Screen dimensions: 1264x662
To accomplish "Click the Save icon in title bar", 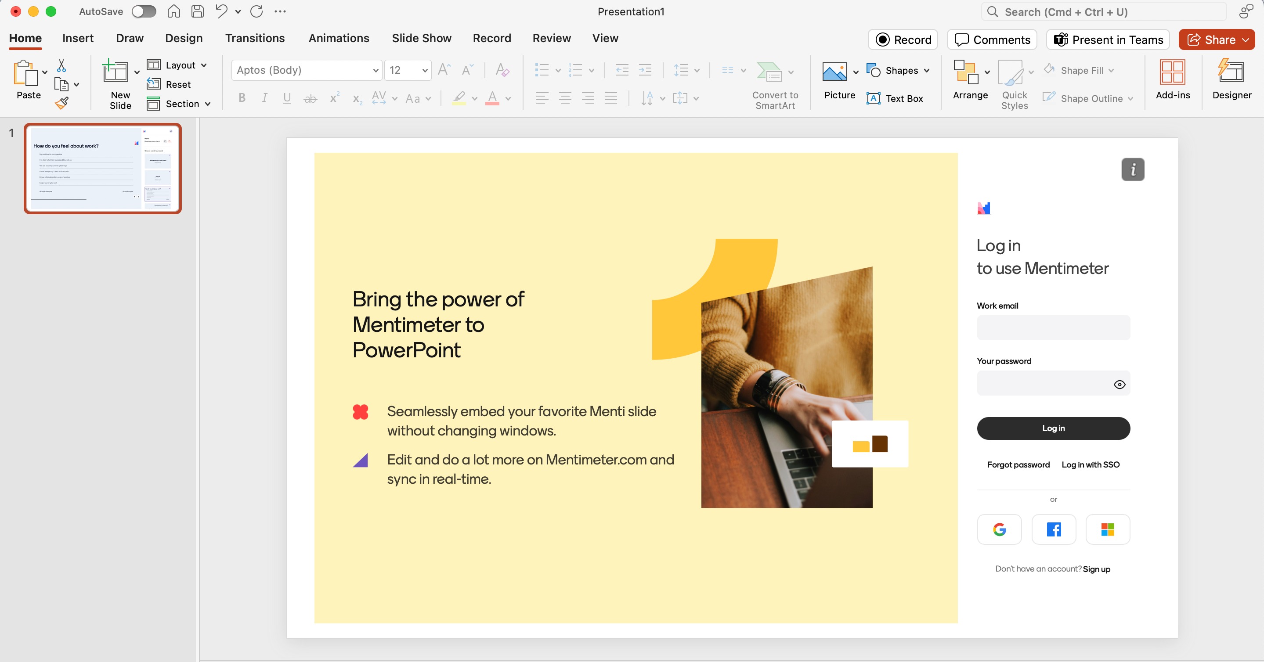I will coord(197,11).
